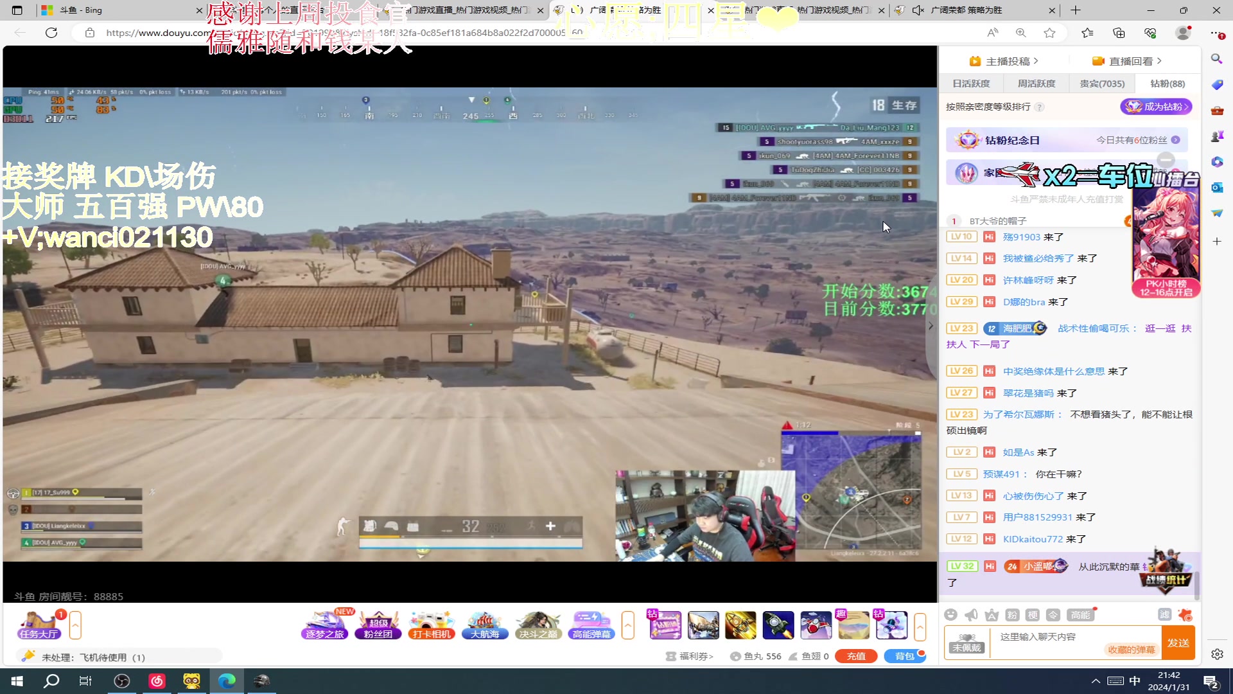Switch to 日活跃度 tab

971,84
